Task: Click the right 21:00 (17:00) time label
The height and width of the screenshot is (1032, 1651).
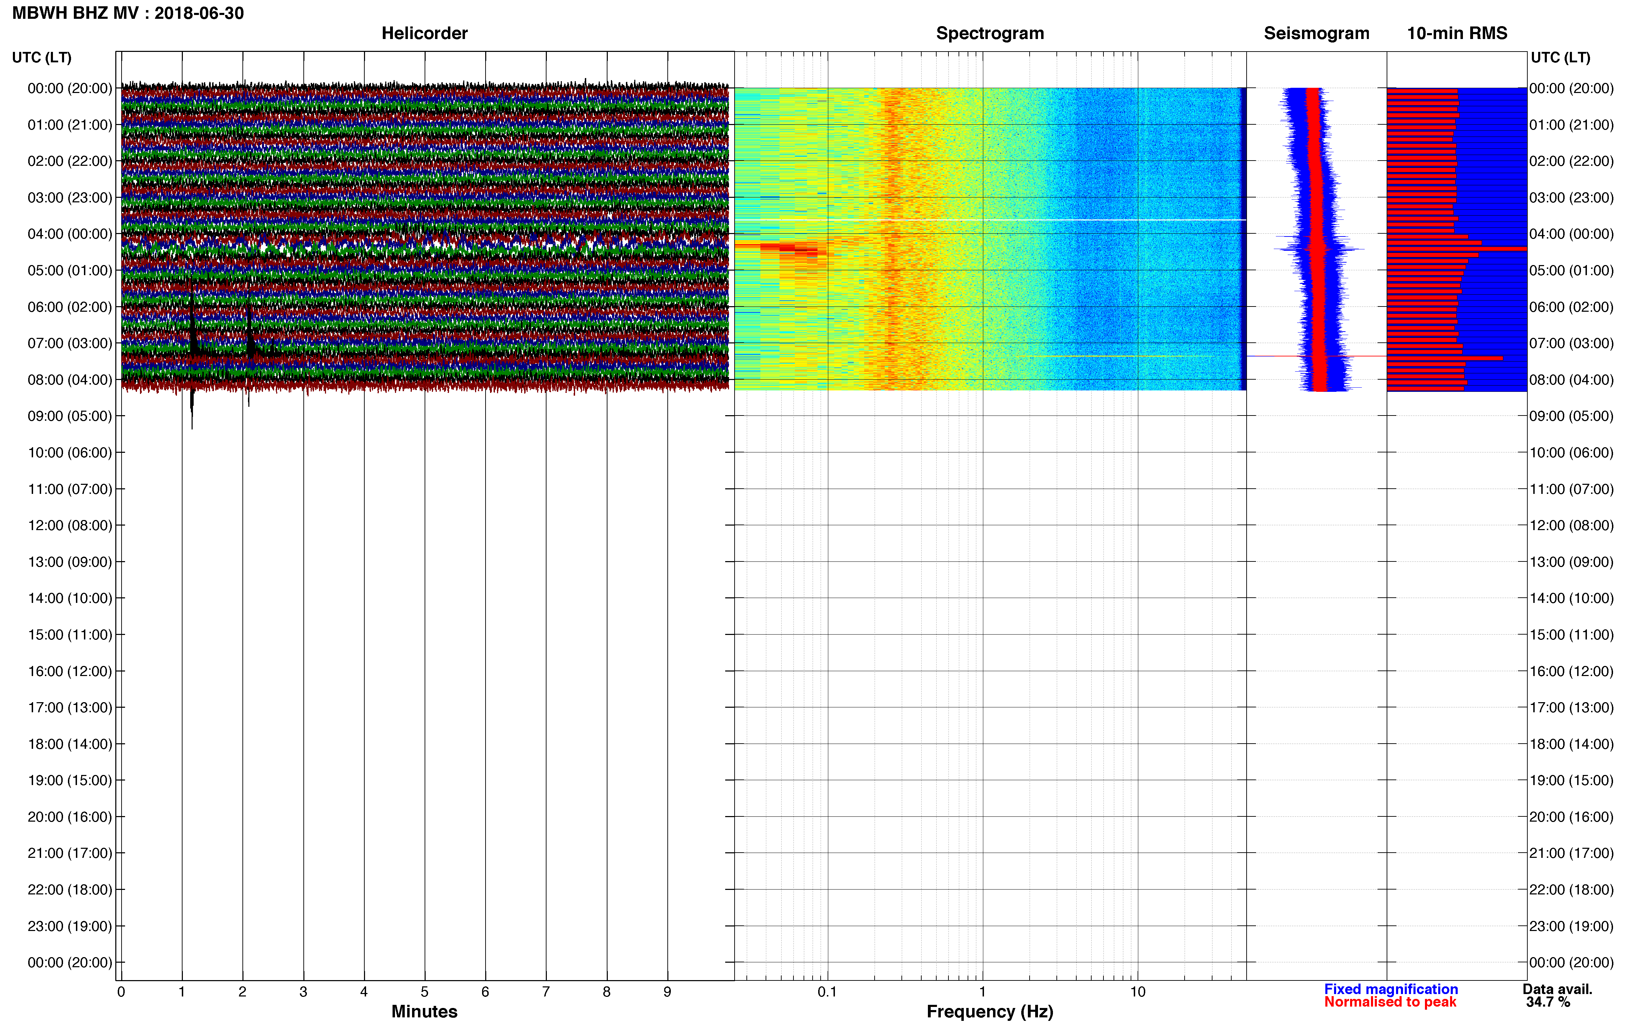Action: 1571,853
